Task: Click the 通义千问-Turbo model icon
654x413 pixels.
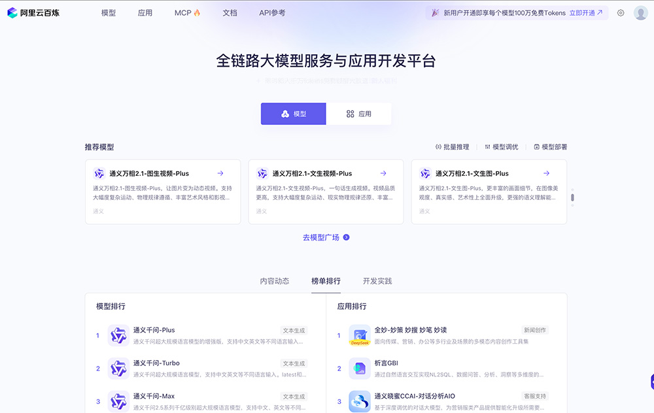Action: click(x=118, y=369)
